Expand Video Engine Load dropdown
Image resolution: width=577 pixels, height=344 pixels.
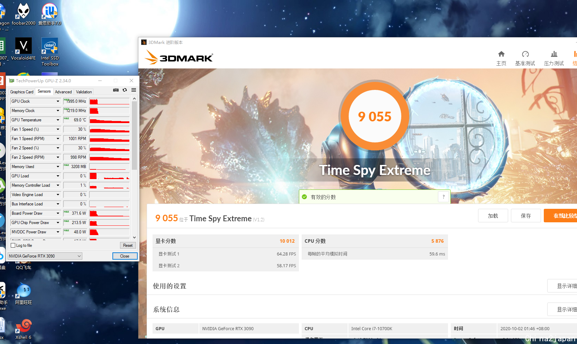click(58, 195)
